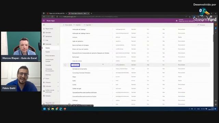This screenshot has height=123, width=219.
Task: Open the Importar dropdown arrow
Action: (82, 25)
